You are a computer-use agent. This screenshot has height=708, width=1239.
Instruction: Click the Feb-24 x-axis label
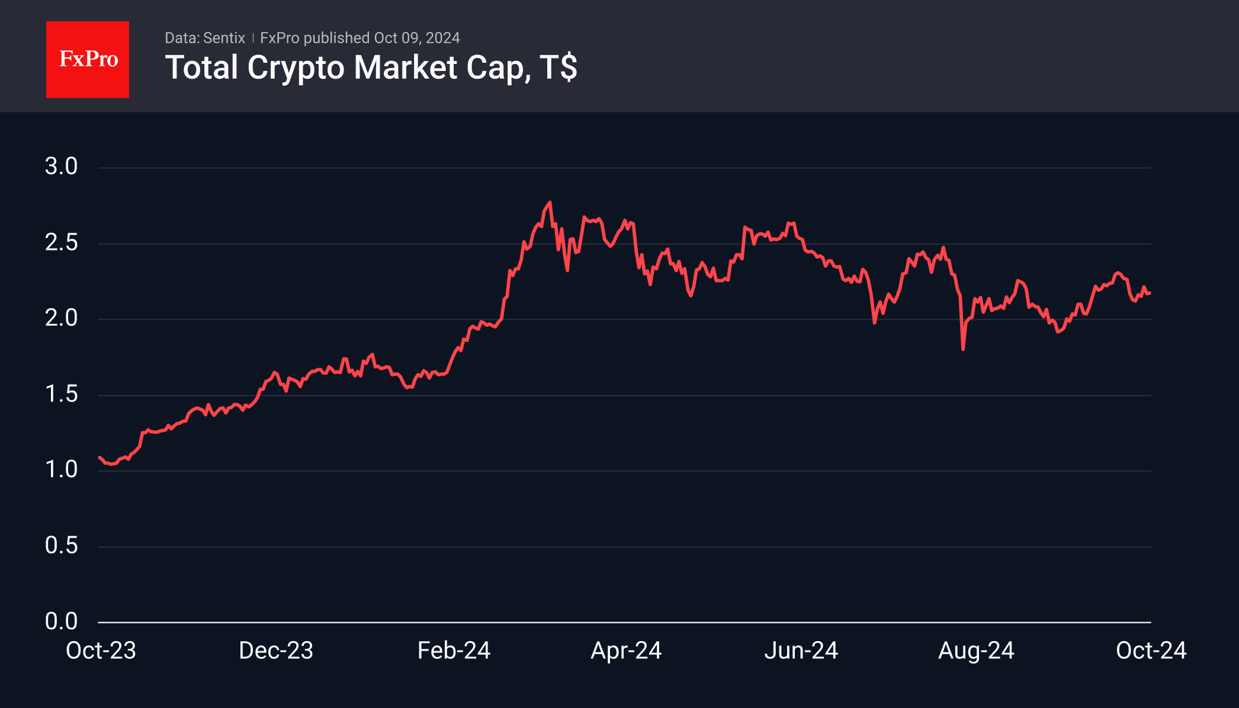click(454, 651)
